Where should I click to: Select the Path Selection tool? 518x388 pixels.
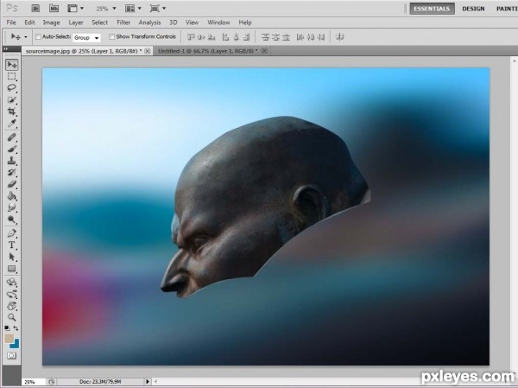[11, 257]
